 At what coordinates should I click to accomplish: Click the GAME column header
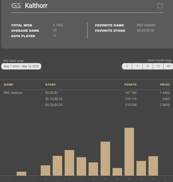(9, 84)
